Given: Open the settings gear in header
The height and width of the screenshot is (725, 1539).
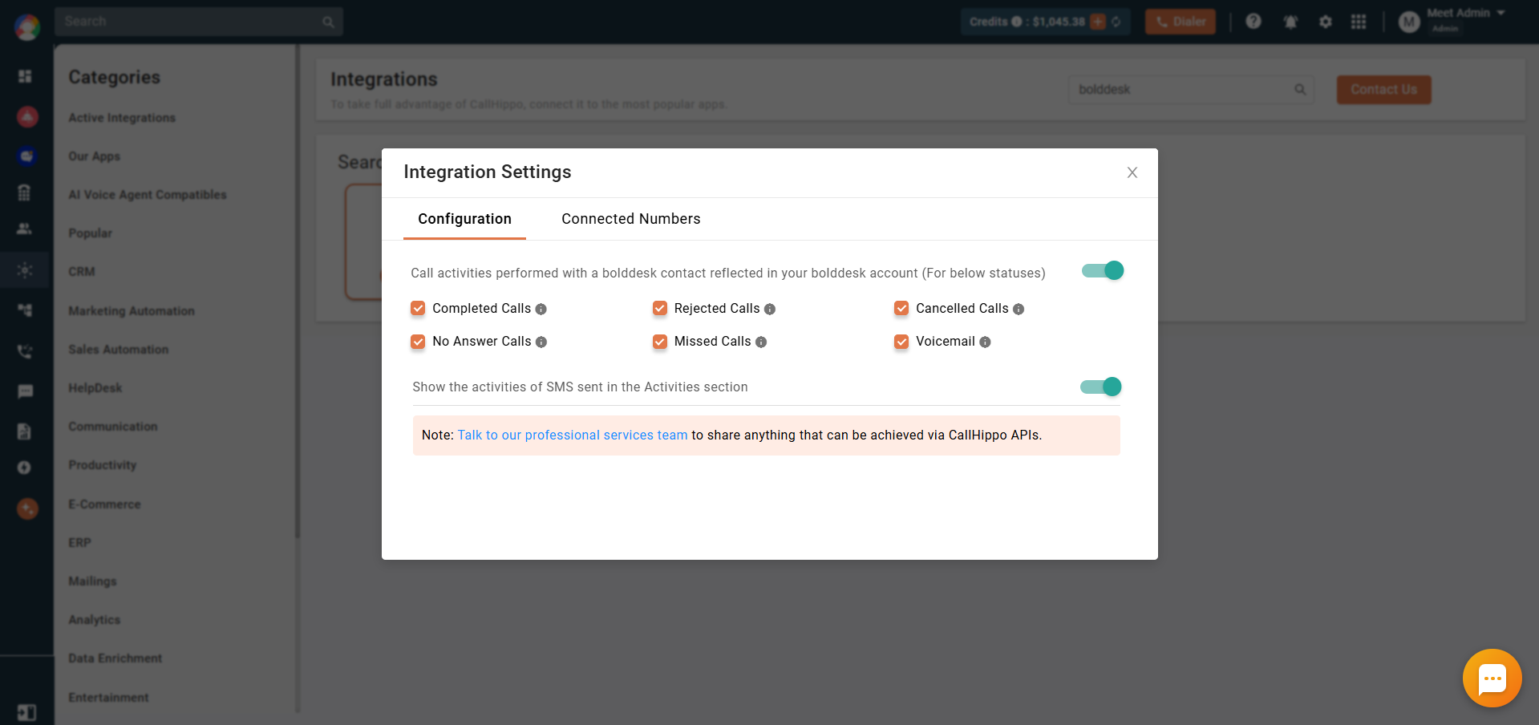Looking at the screenshot, I should tap(1325, 22).
